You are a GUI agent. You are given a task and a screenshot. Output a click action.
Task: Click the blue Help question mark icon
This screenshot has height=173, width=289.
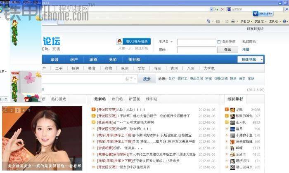[284, 21]
